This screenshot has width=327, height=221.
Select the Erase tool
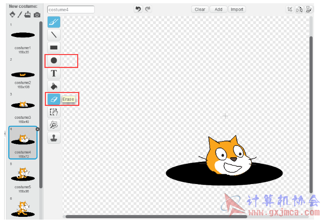click(54, 99)
